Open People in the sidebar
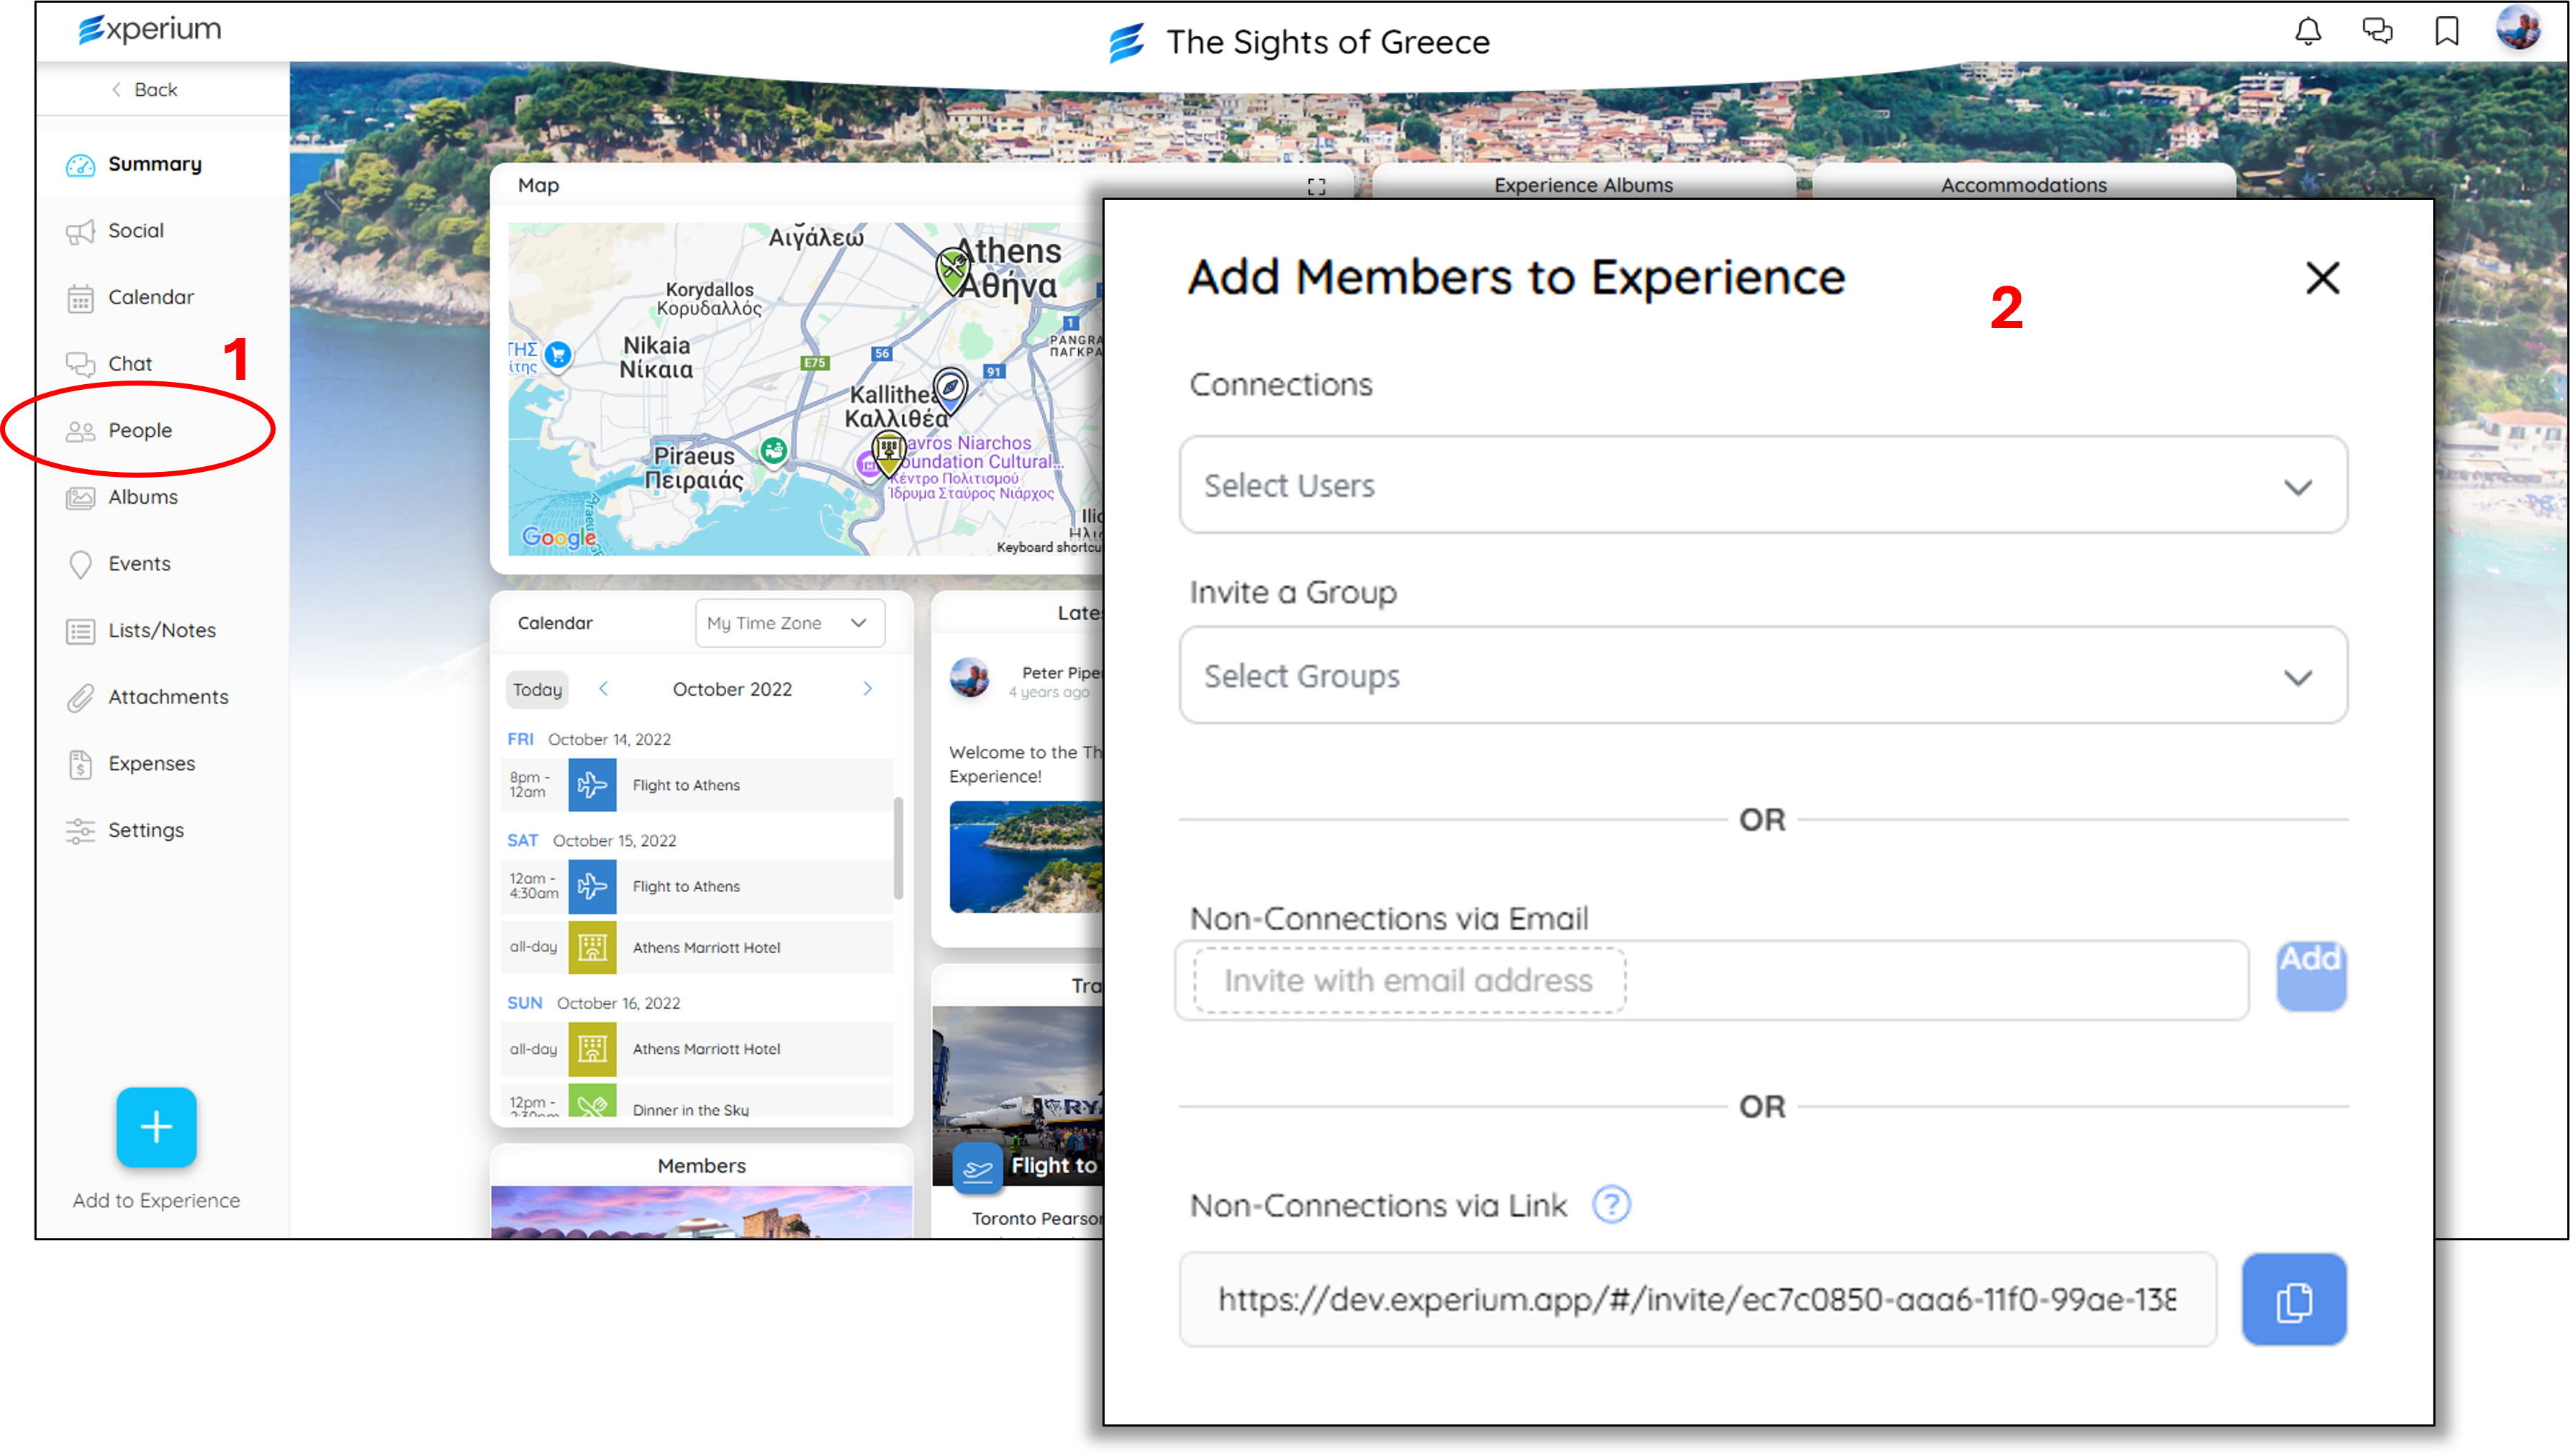This screenshot has width=2570, height=1456. (x=140, y=431)
